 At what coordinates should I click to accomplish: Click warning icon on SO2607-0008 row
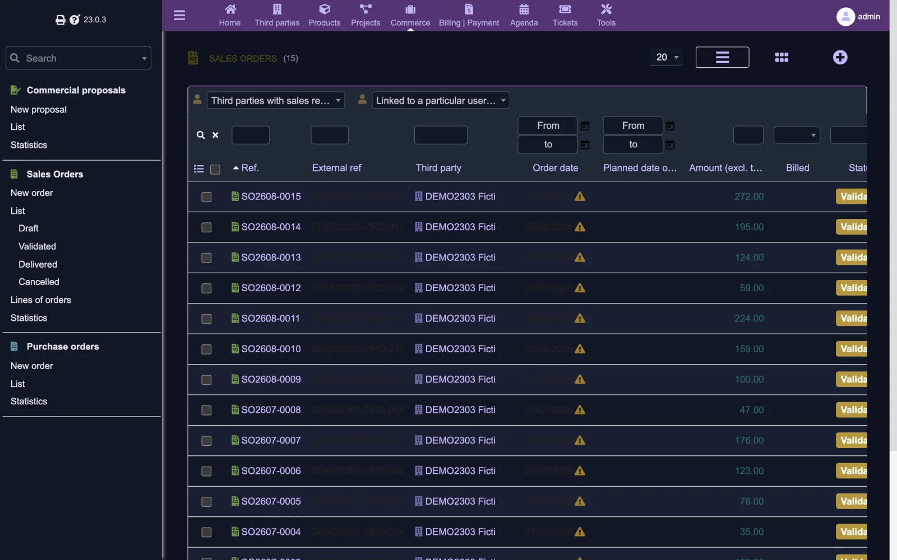pos(580,410)
